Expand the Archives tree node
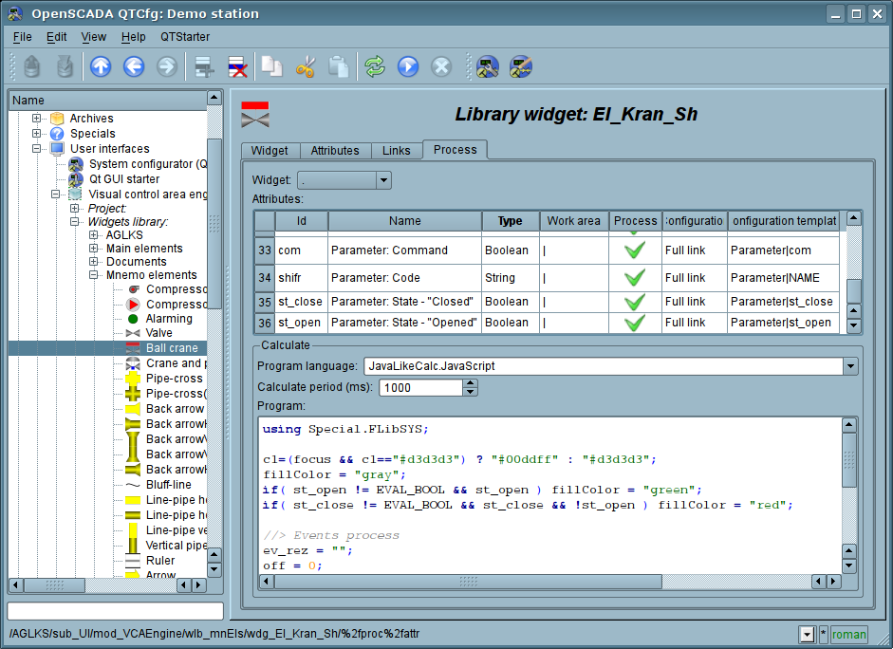Viewport: 893px width, 649px height. [x=37, y=119]
